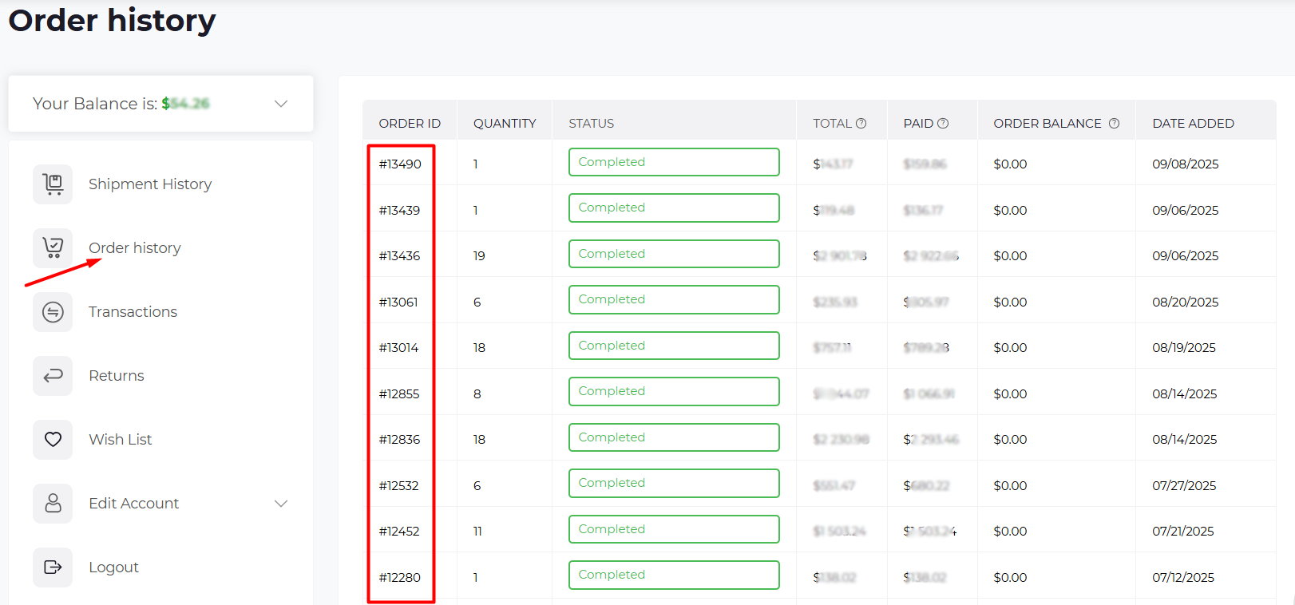Viewport: 1295px width, 605px height.
Task: Click the Logout exit icon
Action: coord(53,567)
